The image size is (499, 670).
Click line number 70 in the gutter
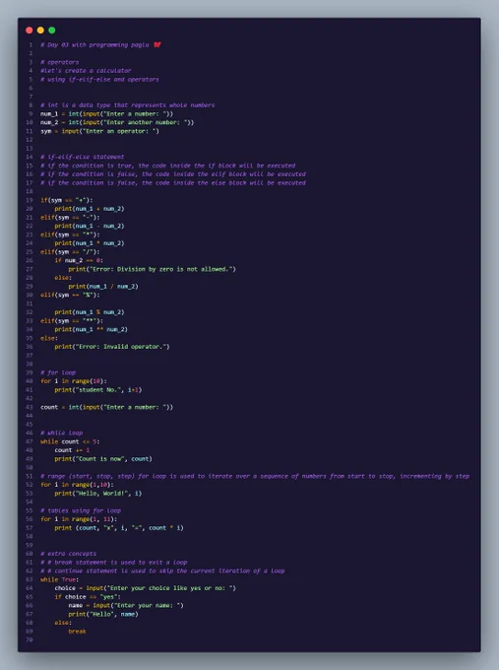pos(30,639)
